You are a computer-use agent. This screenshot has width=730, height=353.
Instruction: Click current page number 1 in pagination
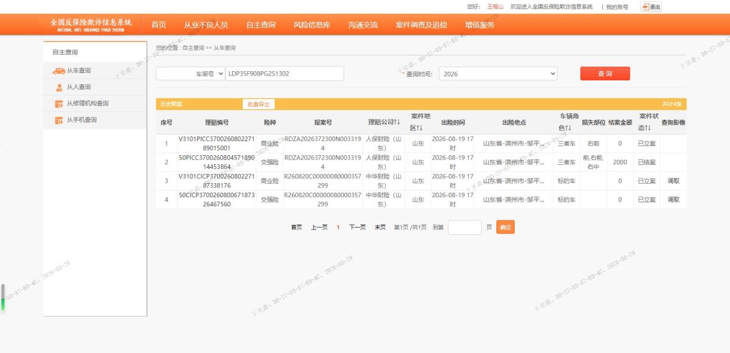(x=338, y=227)
